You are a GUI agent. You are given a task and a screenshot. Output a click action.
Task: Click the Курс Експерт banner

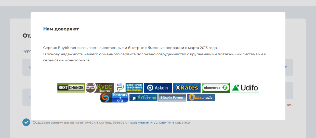tap(100, 88)
